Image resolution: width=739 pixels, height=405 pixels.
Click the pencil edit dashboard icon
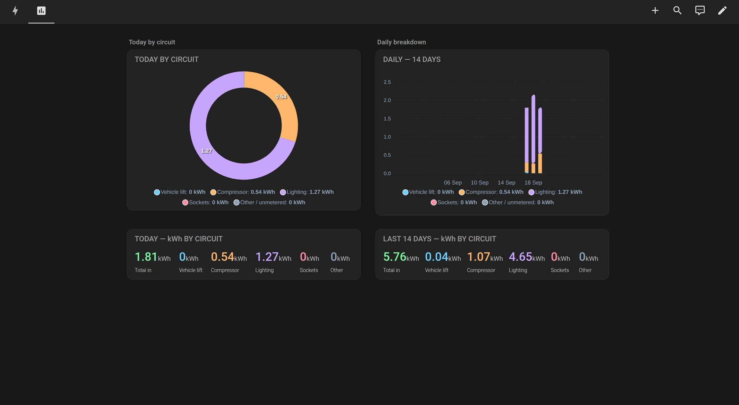pos(722,10)
